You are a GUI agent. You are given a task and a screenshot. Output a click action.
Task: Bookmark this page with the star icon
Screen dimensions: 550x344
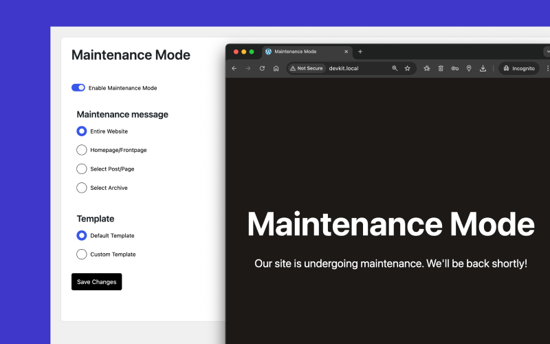407,68
